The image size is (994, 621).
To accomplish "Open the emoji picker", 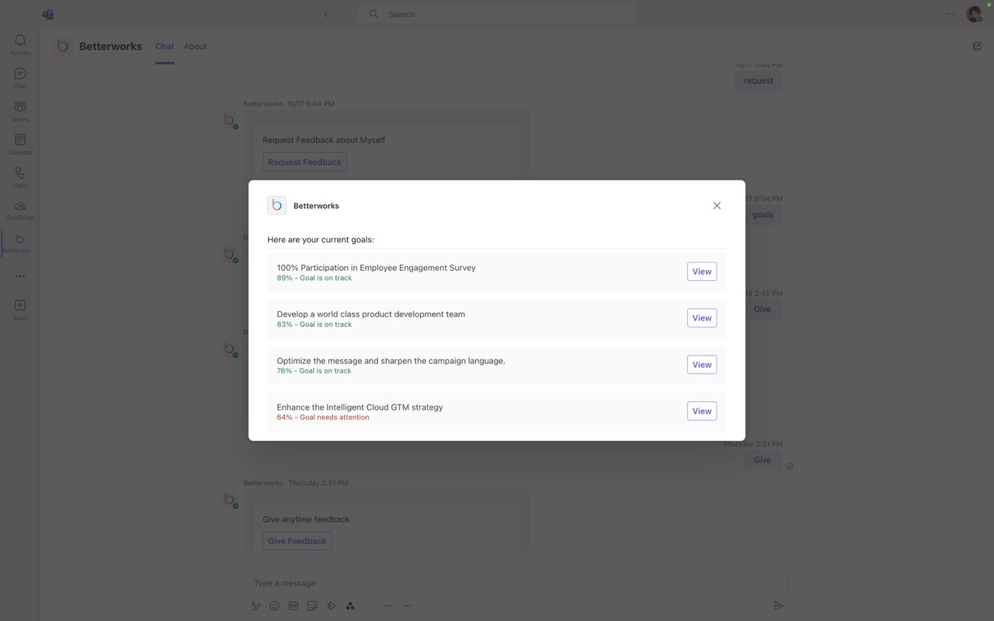I will click(x=274, y=606).
